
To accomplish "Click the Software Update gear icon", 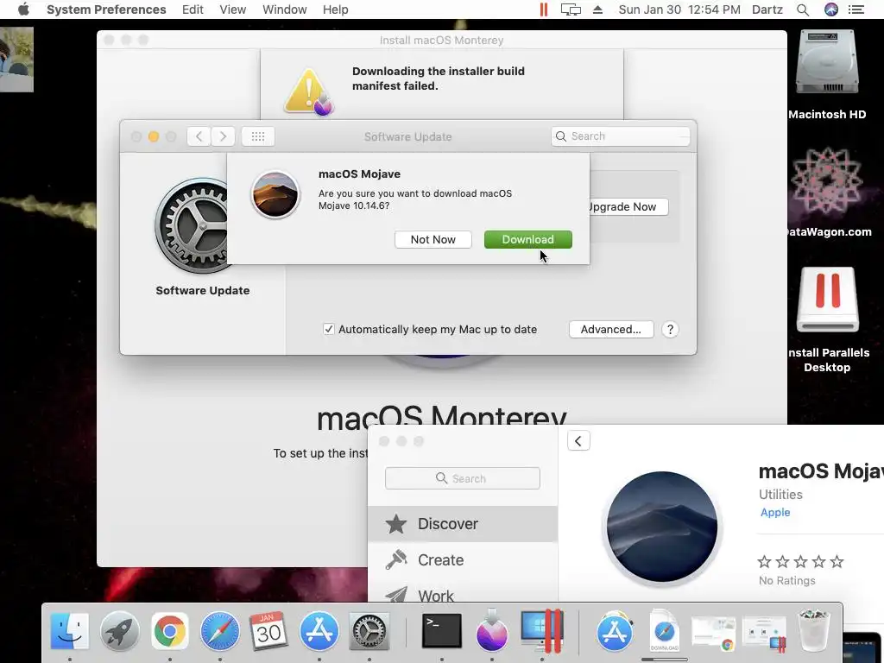I will tap(192, 225).
